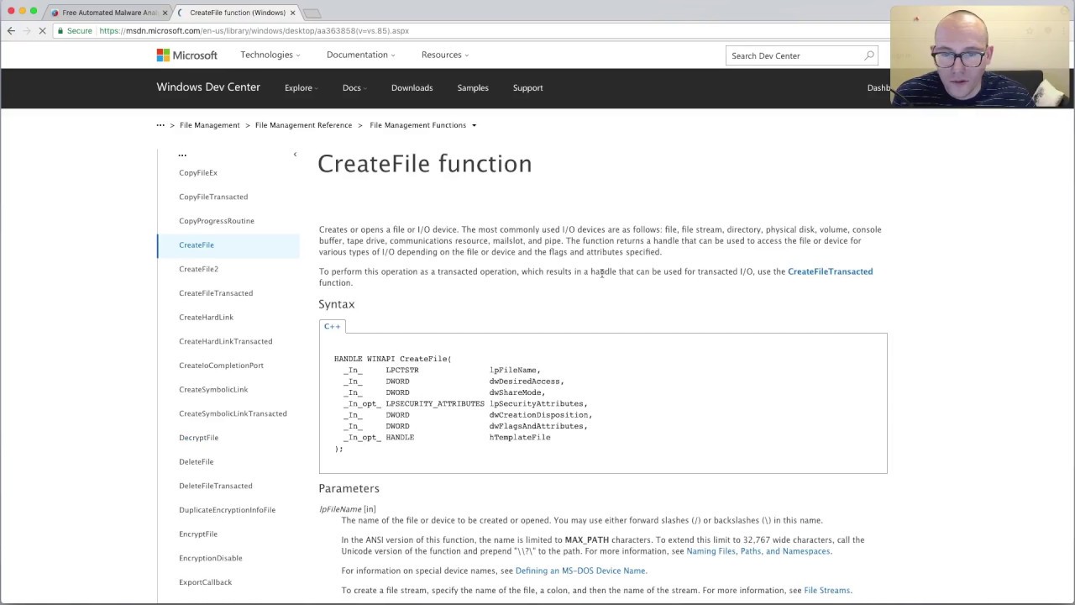Follow the CreateFileTransacted inline link
The height and width of the screenshot is (605, 1075).
(x=830, y=271)
